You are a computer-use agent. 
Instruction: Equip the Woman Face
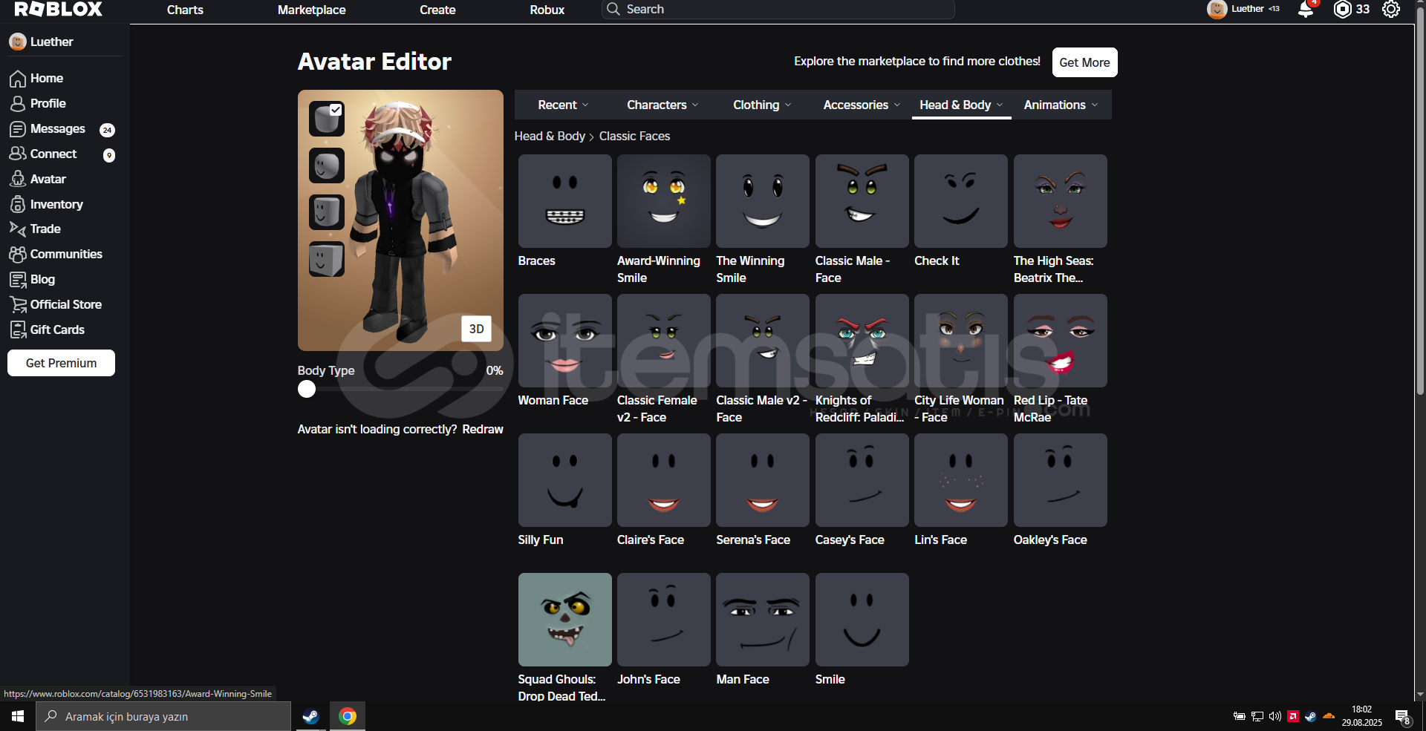click(564, 341)
